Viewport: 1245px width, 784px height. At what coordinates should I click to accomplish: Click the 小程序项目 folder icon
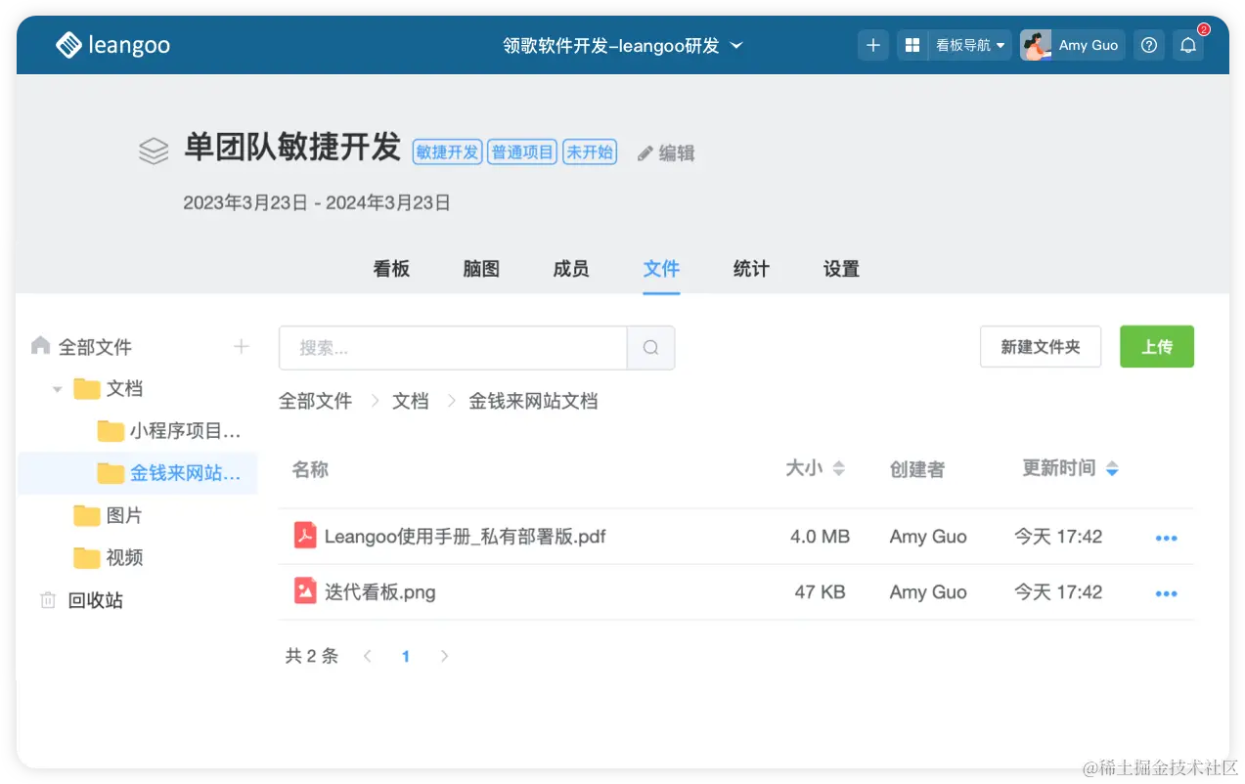pos(111,430)
